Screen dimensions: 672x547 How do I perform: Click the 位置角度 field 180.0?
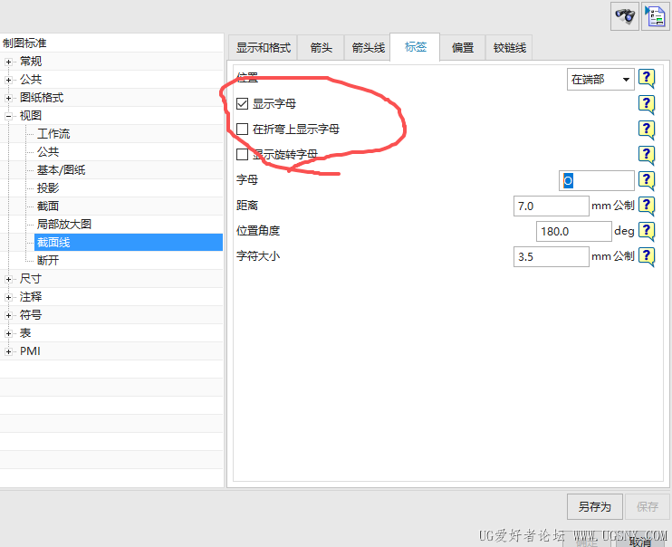(x=574, y=232)
